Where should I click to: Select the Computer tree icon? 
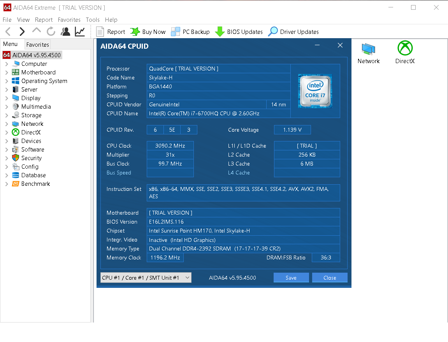pyautogui.click(x=16, y=64)
